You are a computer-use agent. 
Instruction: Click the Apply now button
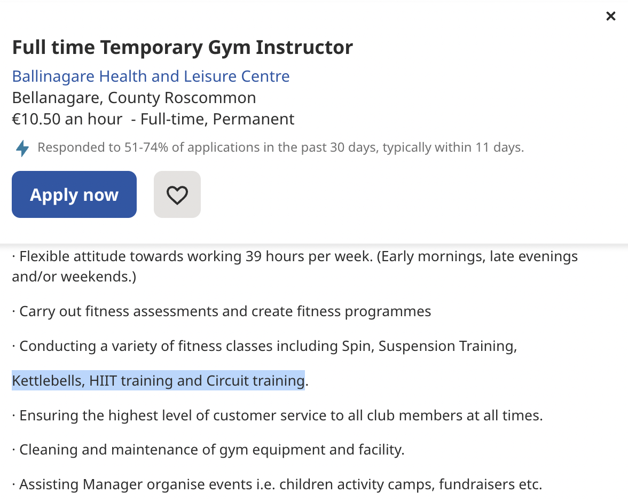click(74, 194)
